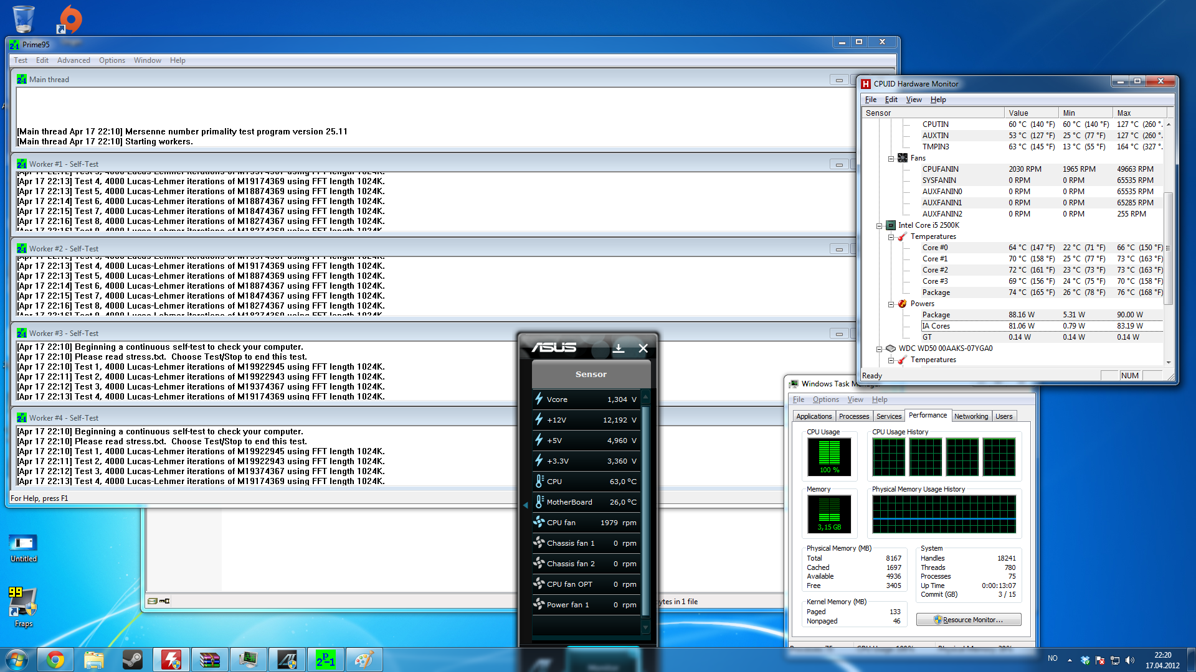Open Steam from the taskbar
This screenshot has width=1196, height=672.
point(133,660)
